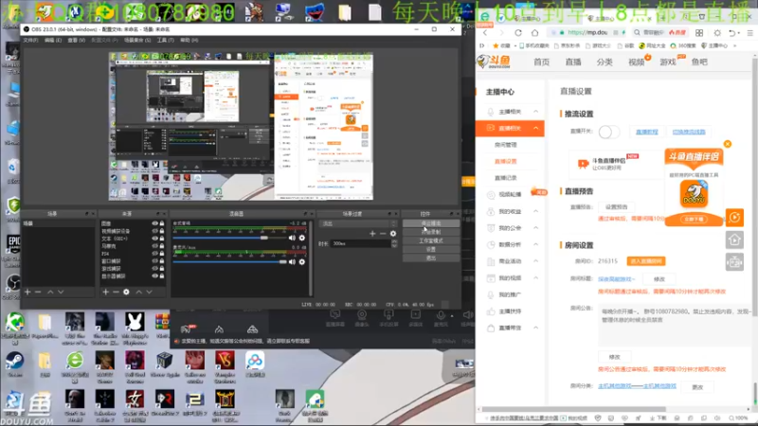The height and width of the screenshot is (426, 758).
Task: Expand 我的视频 sidebar section
Action: (x=535, y=277)
